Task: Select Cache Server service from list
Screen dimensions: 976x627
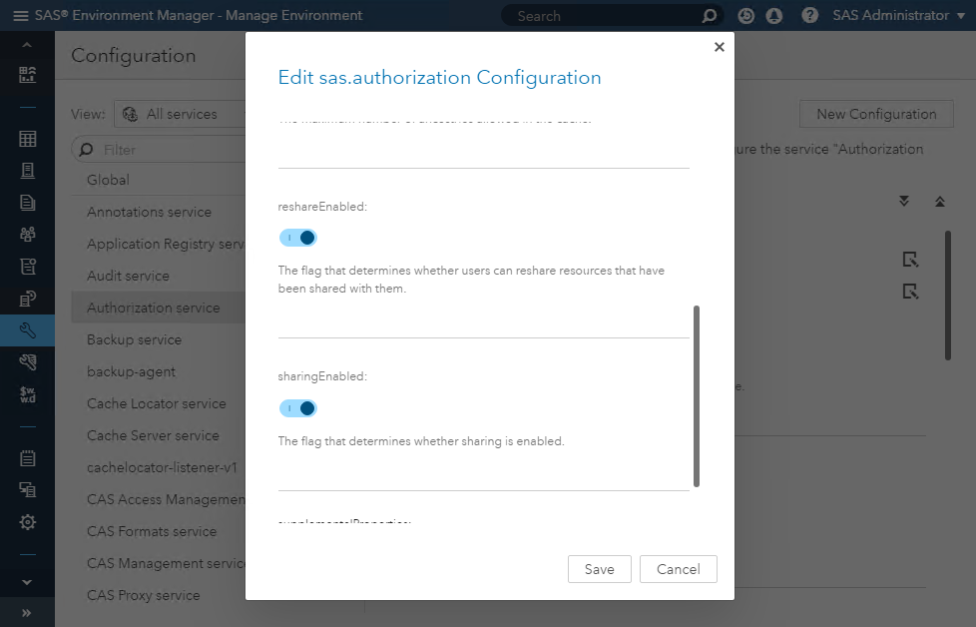Action: coord(153,435)
